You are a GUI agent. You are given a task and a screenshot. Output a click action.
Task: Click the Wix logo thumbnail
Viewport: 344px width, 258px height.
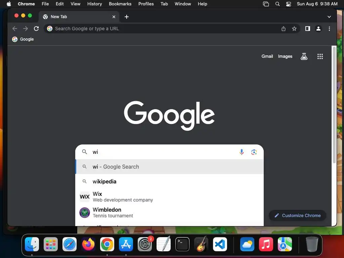click(x=84, y=197)
